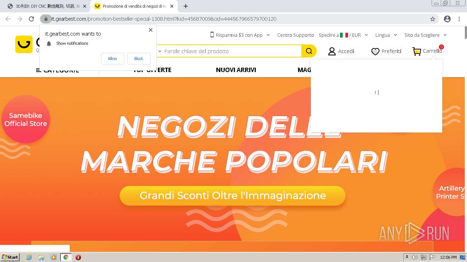
Task: Click the address bar URL
Action: click(164, 19)
